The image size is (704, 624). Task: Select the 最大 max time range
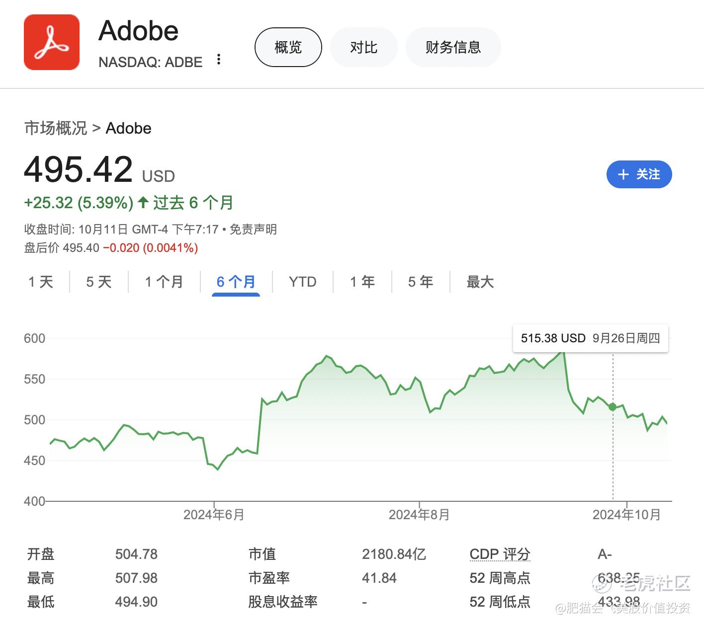[x=480, y=282]
